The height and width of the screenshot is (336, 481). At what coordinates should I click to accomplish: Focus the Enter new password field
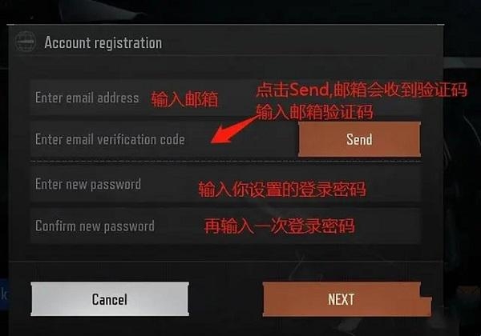(225, 184)
